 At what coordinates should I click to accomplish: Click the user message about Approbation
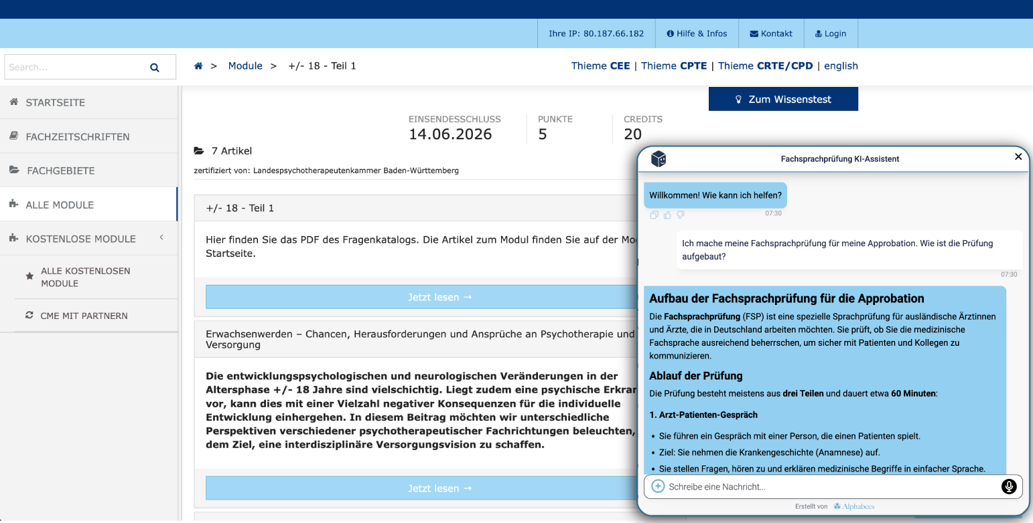(849, 249)
